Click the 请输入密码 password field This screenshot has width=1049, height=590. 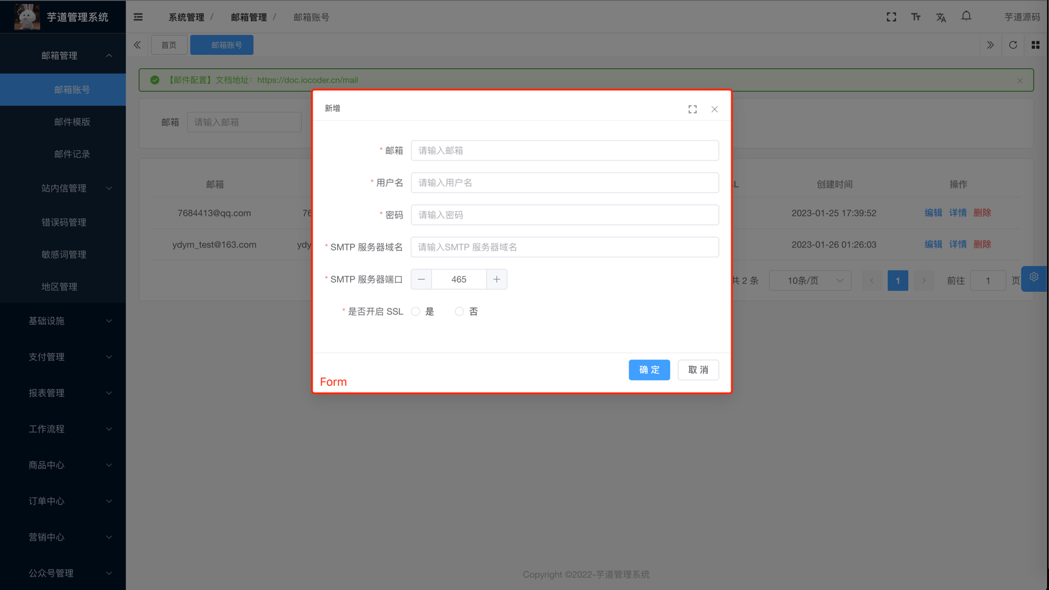(565, 214)
